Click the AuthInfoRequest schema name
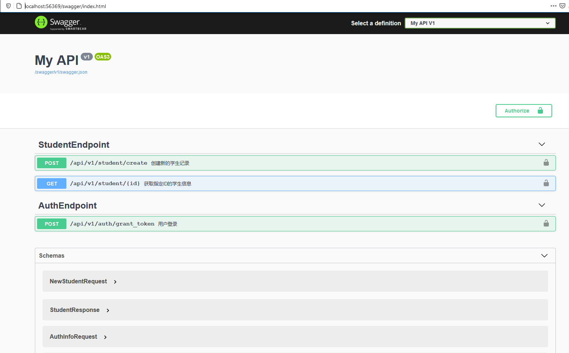Image resolution: width=569 pixels, height=353 pixels. pos(73,337)
